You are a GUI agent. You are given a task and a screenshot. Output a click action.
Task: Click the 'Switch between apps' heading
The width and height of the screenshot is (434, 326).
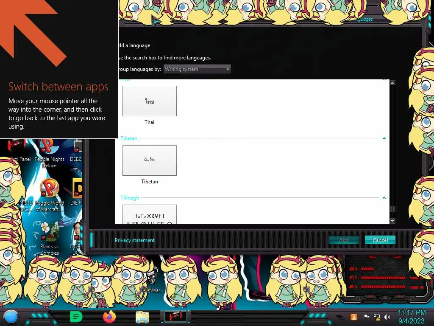coord(58,87)
